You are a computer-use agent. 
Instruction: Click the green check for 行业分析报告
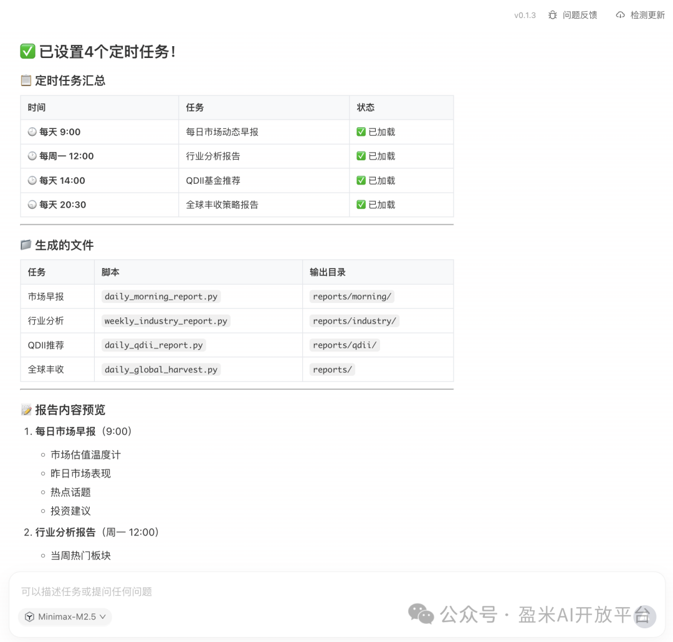(361, 156)
